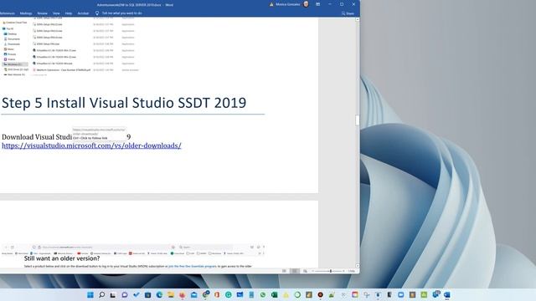The height and width of the screenshot is (301, 536).
Task: Open File Explorer from taskbar
Action: point(171,294)
